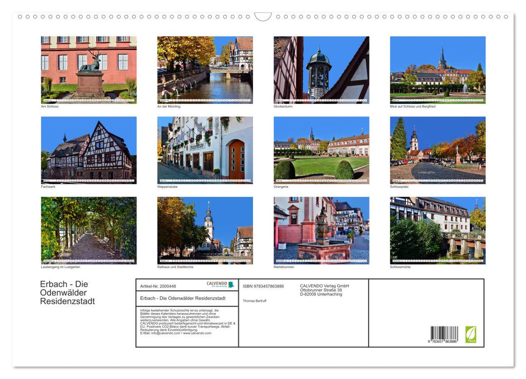The height and width of the screenshot is (379, 526).
Task: Click the Glockenturm tower photo
Action: [321, 69]
